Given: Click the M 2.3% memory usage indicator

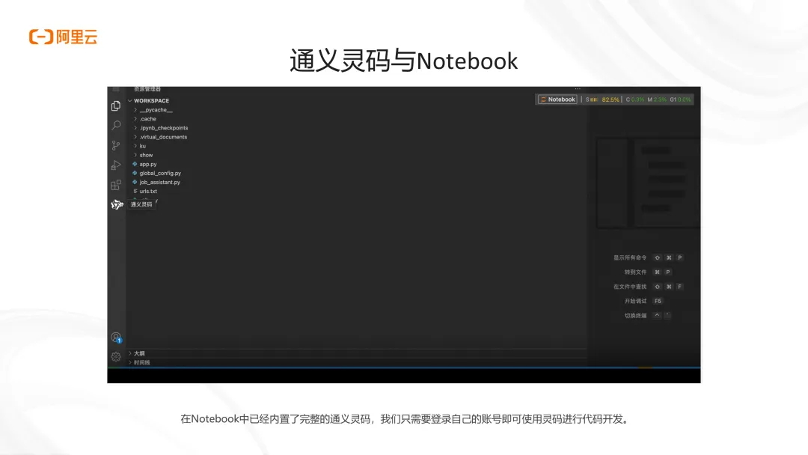Looking at the screenshot, I should (x=657, y=100).
